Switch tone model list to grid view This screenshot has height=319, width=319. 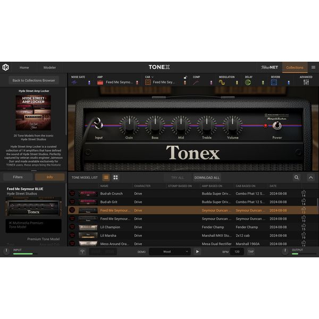click(x=115, y=178)
